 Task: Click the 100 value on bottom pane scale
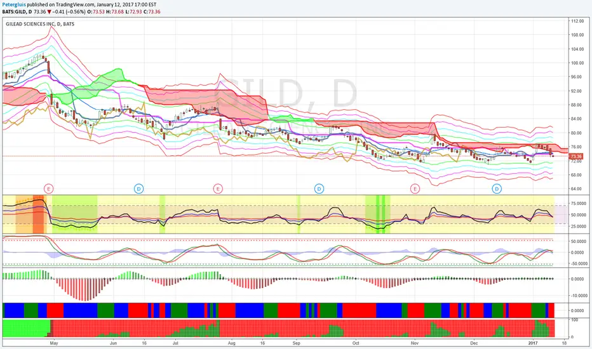click(575, 320)
